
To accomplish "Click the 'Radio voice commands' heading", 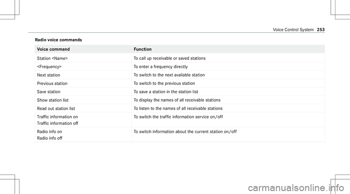I will point(58,40).
